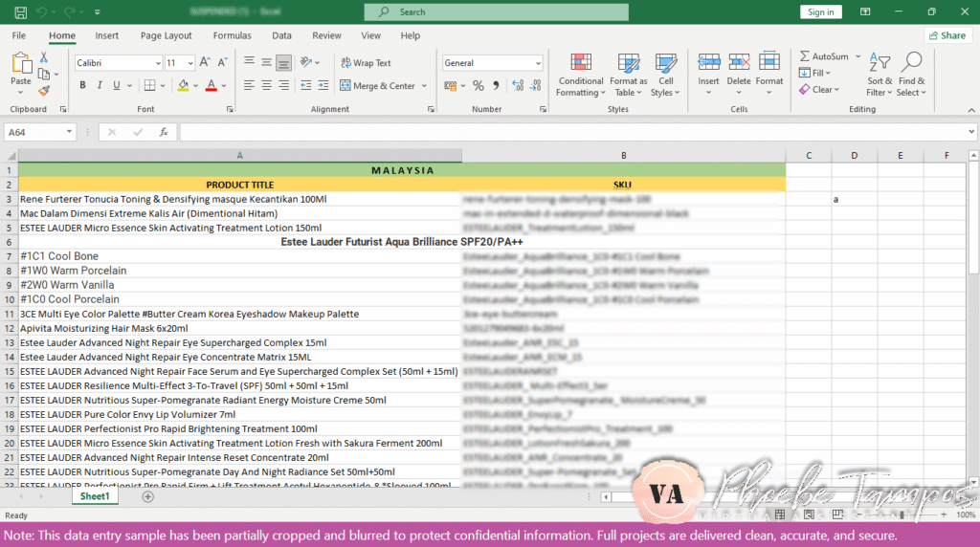Viewport: 980px width, 547px height.
Task: Click the Insert cells icon
Action: click(708, 62)
